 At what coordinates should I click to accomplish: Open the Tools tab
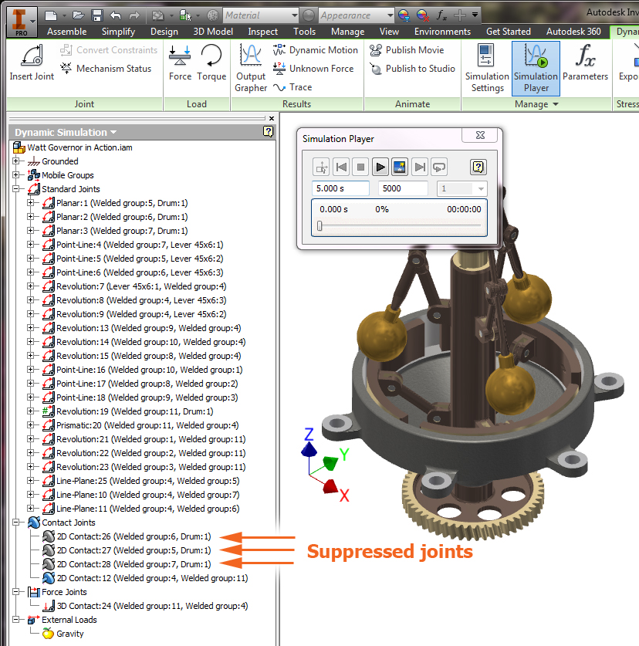coord(305,32)
